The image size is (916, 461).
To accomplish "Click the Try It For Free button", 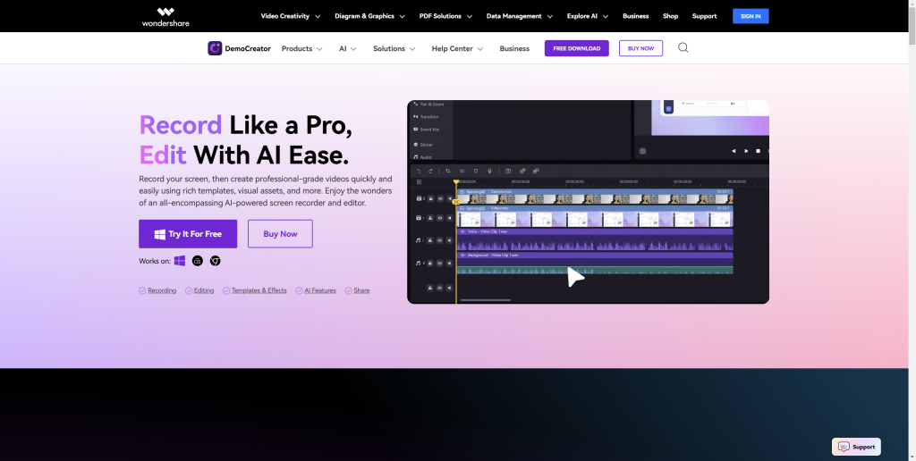I will pos(188,234).
